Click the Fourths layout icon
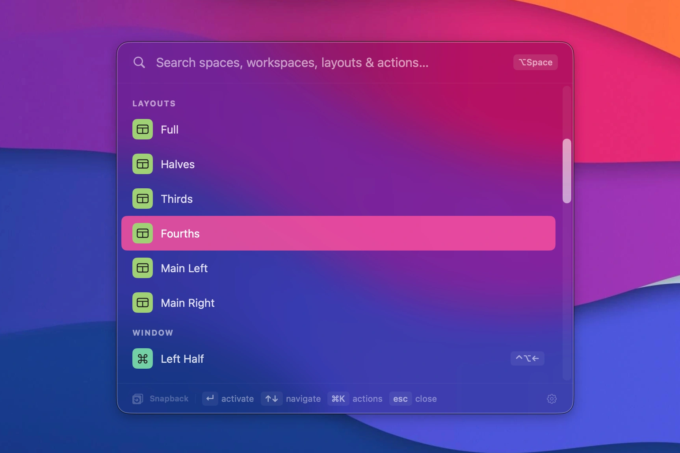 tap(143, 233)
